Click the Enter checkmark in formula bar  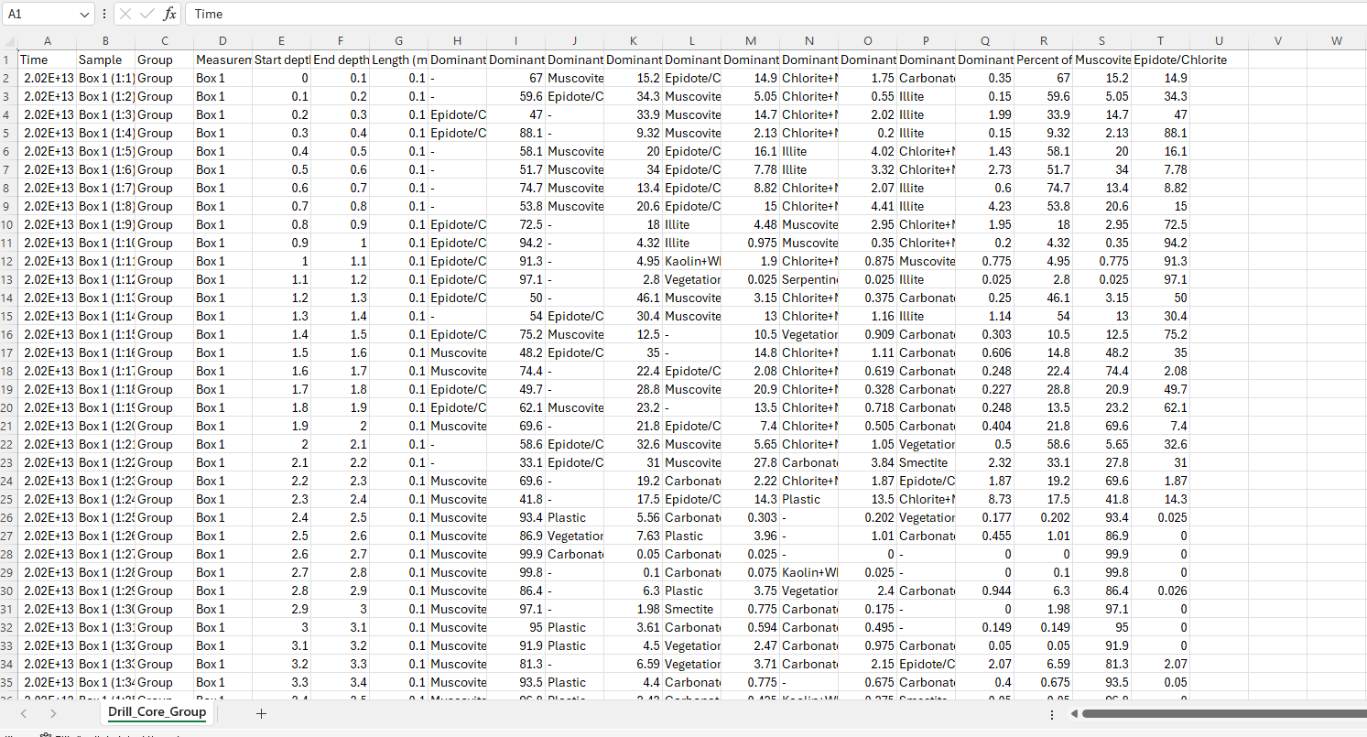(x=147, y=14)
